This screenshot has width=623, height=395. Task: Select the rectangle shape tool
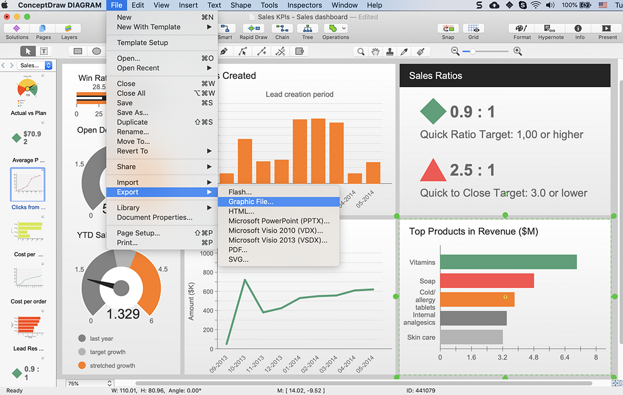pyautogui.click(x=78, y=51)
